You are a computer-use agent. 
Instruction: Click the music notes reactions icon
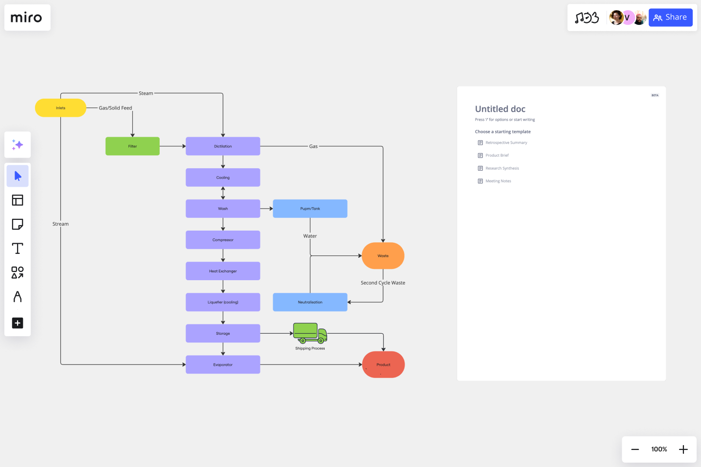click(587, 18)
